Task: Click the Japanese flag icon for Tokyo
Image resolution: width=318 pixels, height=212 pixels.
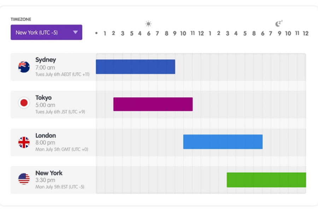Action: (x=24, y=103)
